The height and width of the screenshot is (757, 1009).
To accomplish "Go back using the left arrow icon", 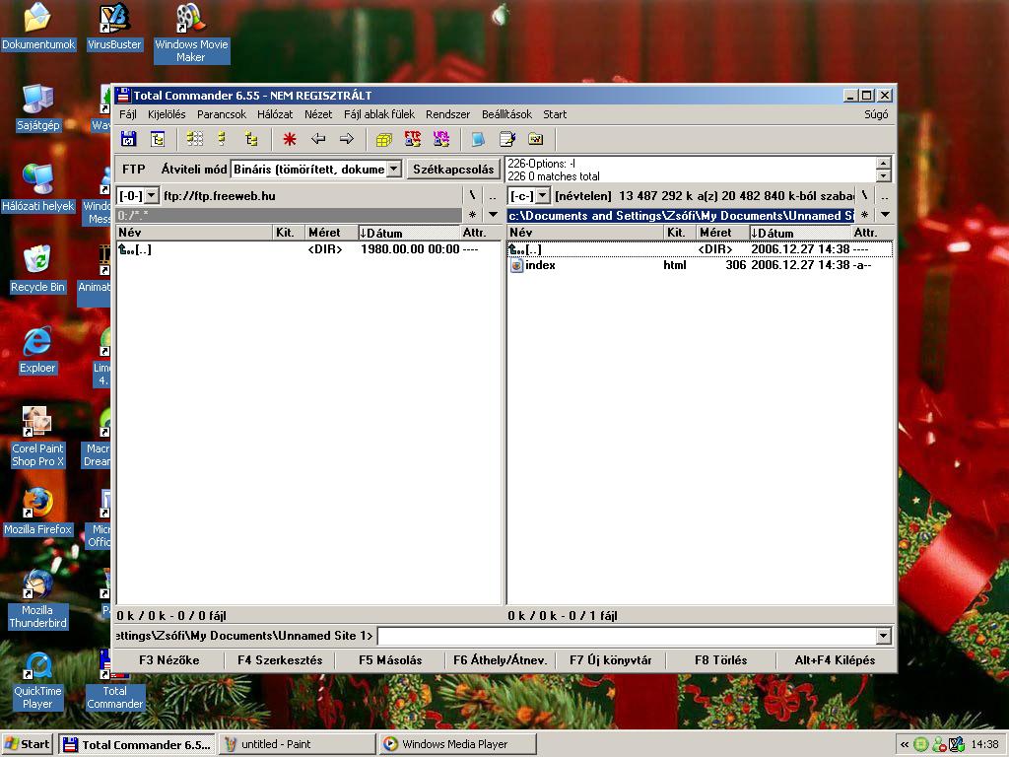I will pos(317,139).
